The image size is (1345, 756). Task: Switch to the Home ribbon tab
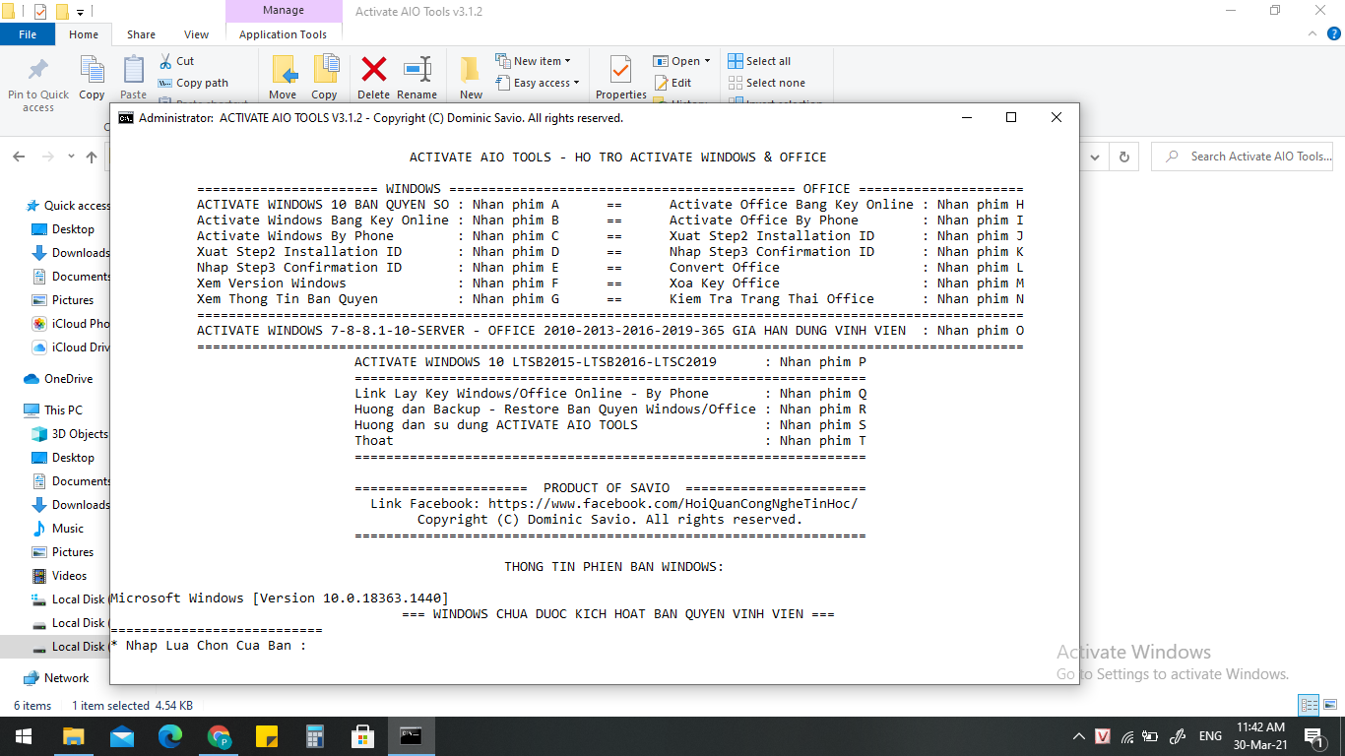point(84,34)
